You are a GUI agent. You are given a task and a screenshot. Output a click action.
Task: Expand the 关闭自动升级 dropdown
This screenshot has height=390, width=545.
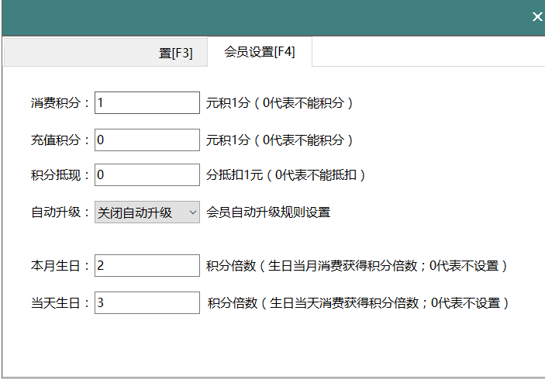click(147, 212)
